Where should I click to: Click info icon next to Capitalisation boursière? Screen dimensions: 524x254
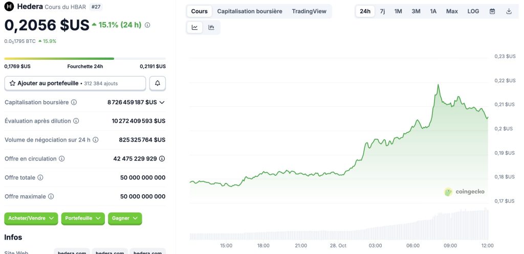coord(74,102)
